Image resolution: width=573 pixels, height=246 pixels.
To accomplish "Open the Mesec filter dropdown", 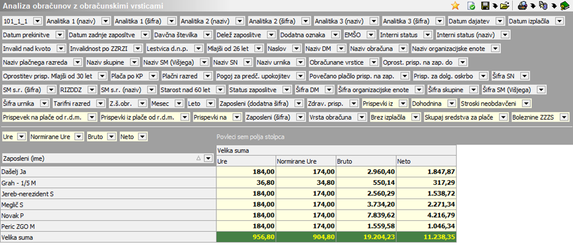I will point(179,103).
